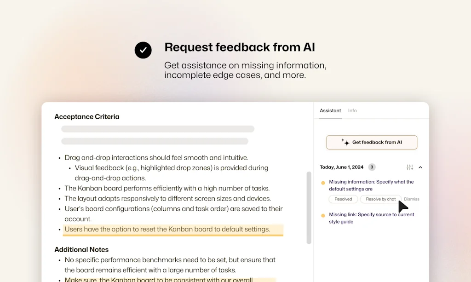This screenshot has height=282, width=471.
Task: Click the orange dot on Missing information suggestion
Action: click(323, 183)
